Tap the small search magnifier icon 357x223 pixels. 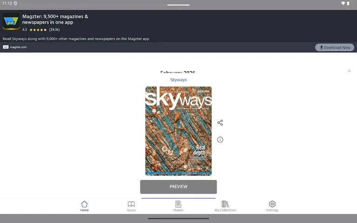click(x=349, y=71)
